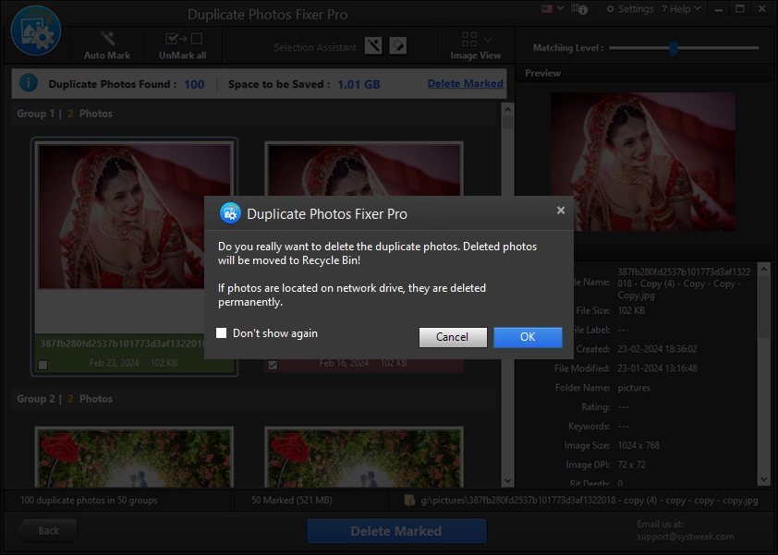Image resolution: width=778 pixels, height=555 pixels.
Task: Click the Delete Marked link at top
Action: coord(466,83)
